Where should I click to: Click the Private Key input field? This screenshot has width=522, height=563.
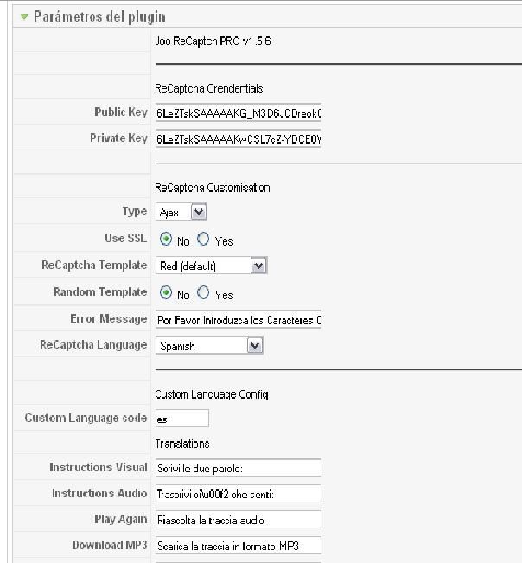pyautogui.click(x=239, y=138)
